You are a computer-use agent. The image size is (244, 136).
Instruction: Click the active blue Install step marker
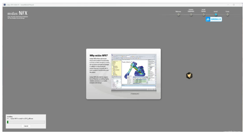[x=216, y=14]
